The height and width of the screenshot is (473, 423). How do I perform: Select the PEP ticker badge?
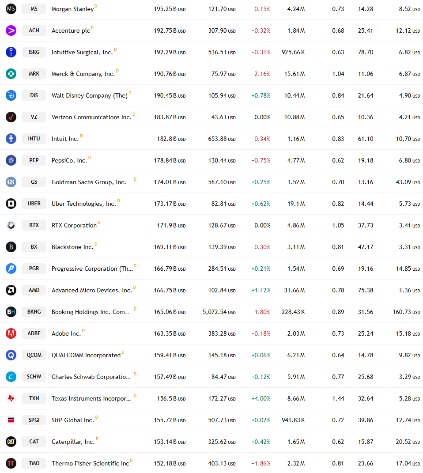[x=34, y=160]
